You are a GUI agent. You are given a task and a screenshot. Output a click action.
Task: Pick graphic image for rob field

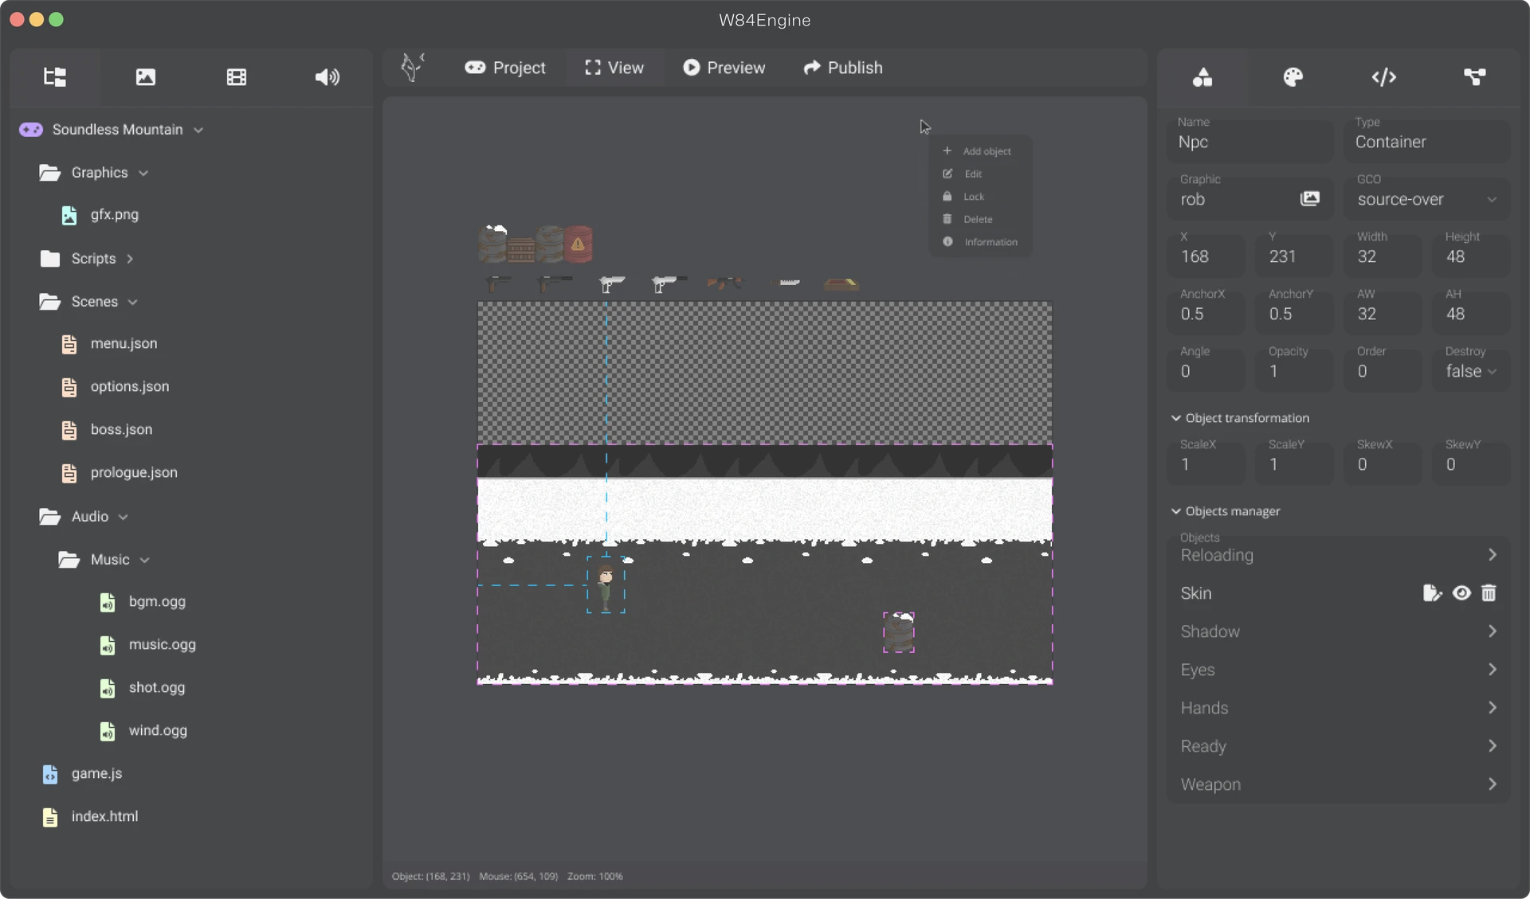point(1309,199)
